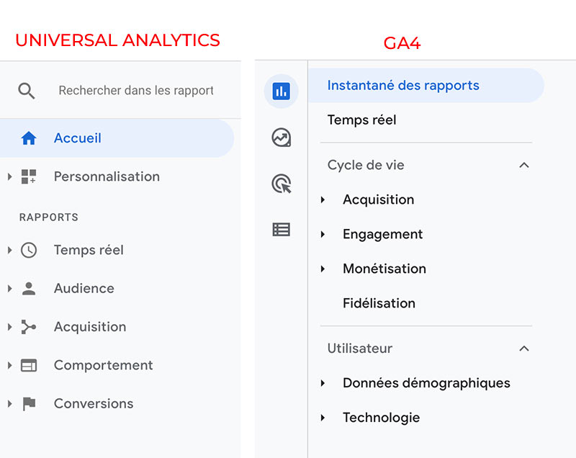The image size is (576, 458).
Task: Select Instantané des rapports
Action: coord(403,86)
